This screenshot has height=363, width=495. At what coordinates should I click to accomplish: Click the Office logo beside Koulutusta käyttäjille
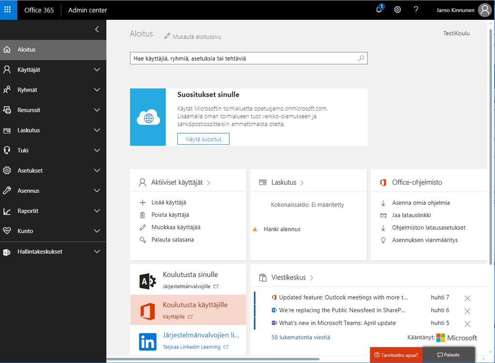(x=147, y=311)
